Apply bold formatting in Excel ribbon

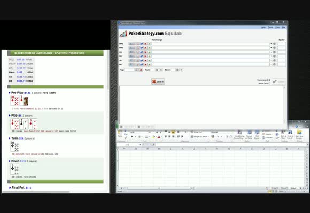click(x=132, y=136)
